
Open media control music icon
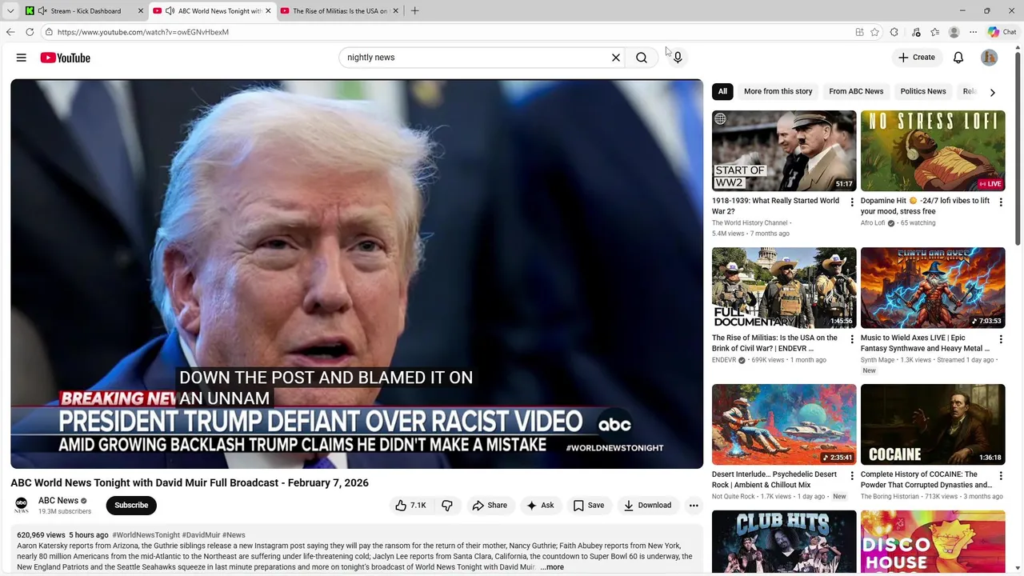pyautogui.click(x=916, y=32)
